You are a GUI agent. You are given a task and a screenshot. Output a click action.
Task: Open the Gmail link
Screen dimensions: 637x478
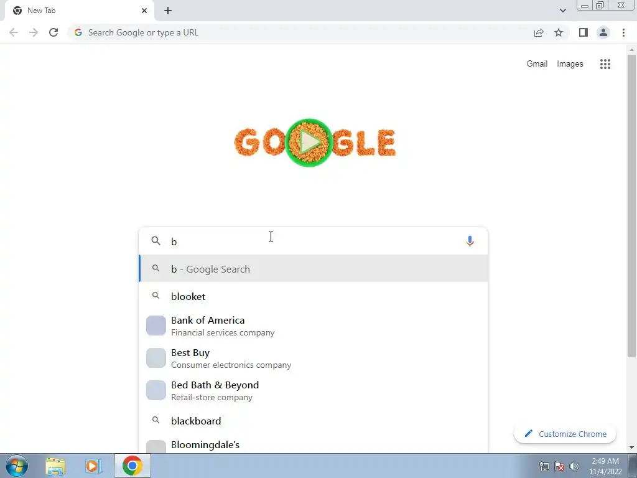tap(537, 64)
